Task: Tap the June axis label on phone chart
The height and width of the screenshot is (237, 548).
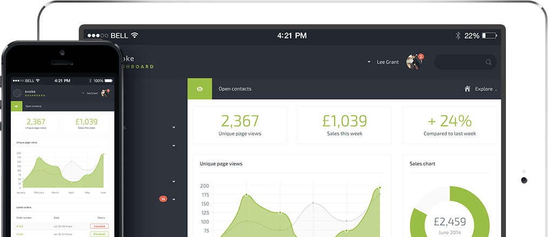Action: tap(102, 193)
